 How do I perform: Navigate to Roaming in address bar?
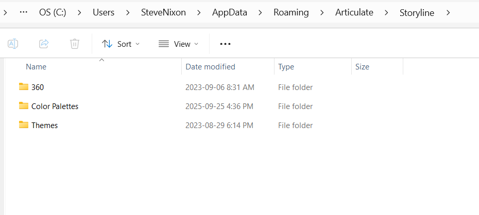pos(290,12)
